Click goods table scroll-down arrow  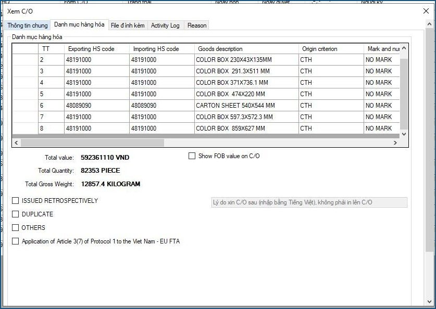(404, 134)
